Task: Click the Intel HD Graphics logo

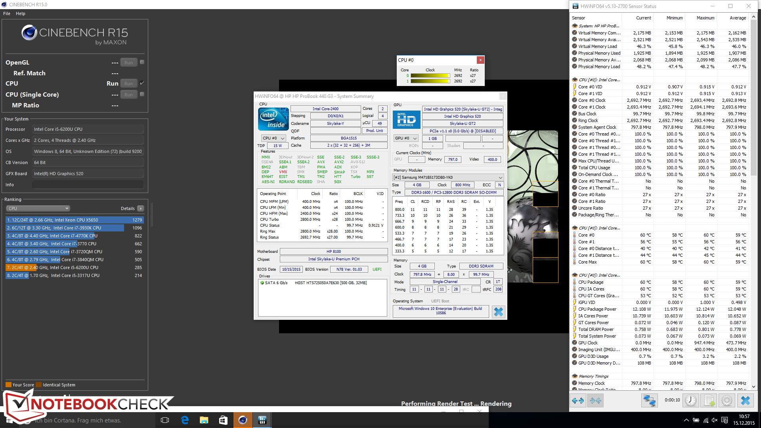Action: click(x=406, y=119)
